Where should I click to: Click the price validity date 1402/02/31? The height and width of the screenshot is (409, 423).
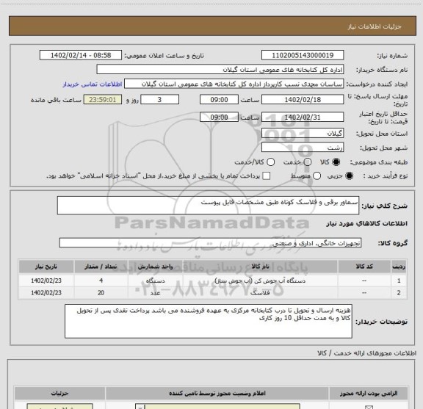tap(303, 117)
